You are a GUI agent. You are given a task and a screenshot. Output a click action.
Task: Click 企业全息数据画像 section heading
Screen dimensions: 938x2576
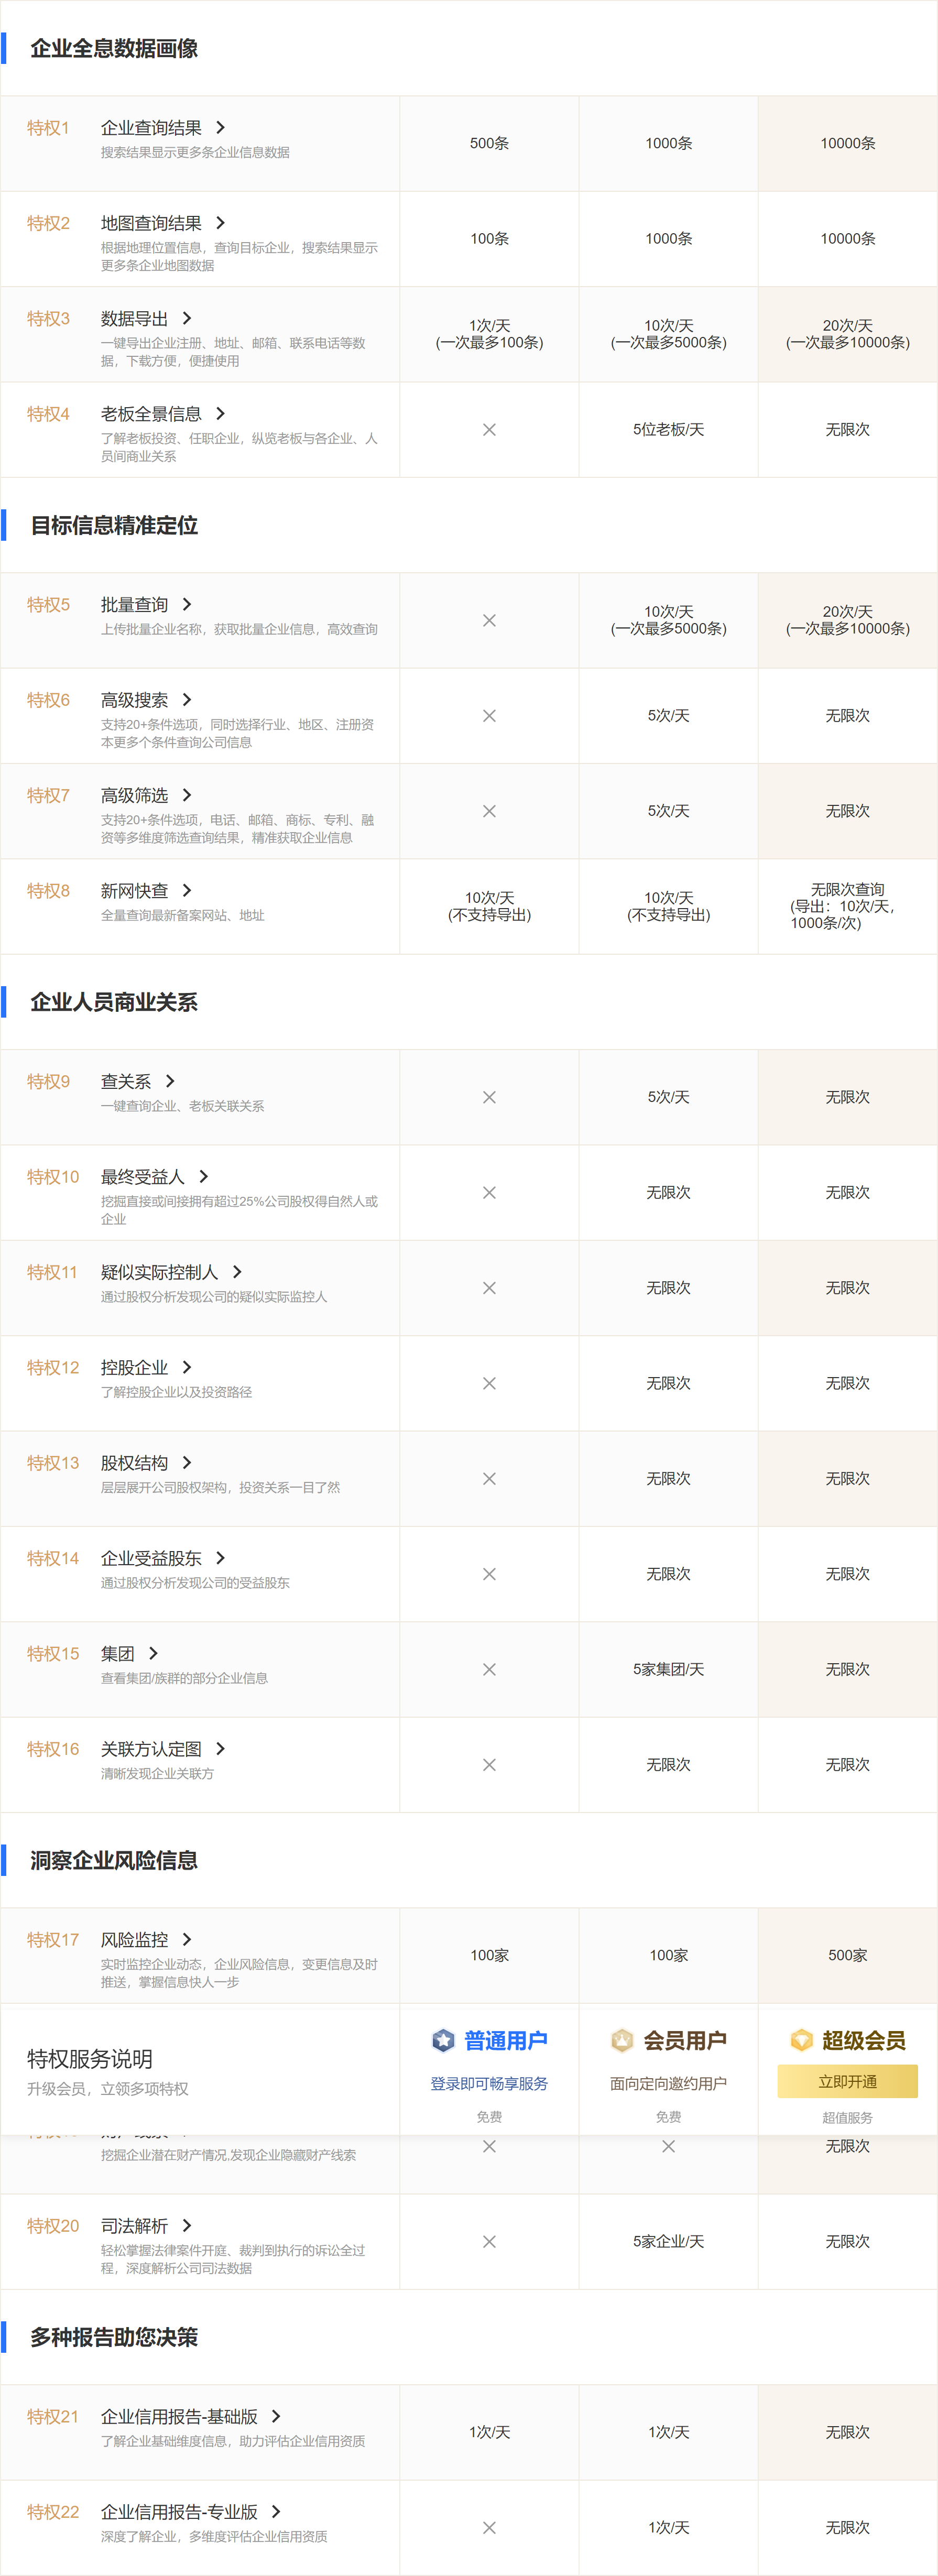114,48
